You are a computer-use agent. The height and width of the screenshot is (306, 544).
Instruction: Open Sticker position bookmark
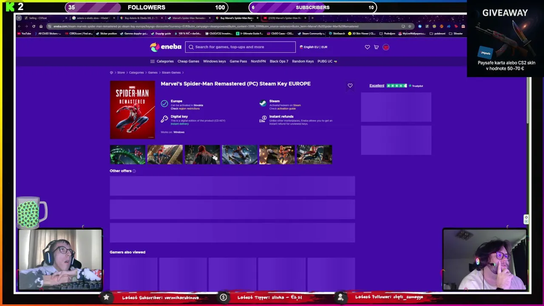(106, 34)
